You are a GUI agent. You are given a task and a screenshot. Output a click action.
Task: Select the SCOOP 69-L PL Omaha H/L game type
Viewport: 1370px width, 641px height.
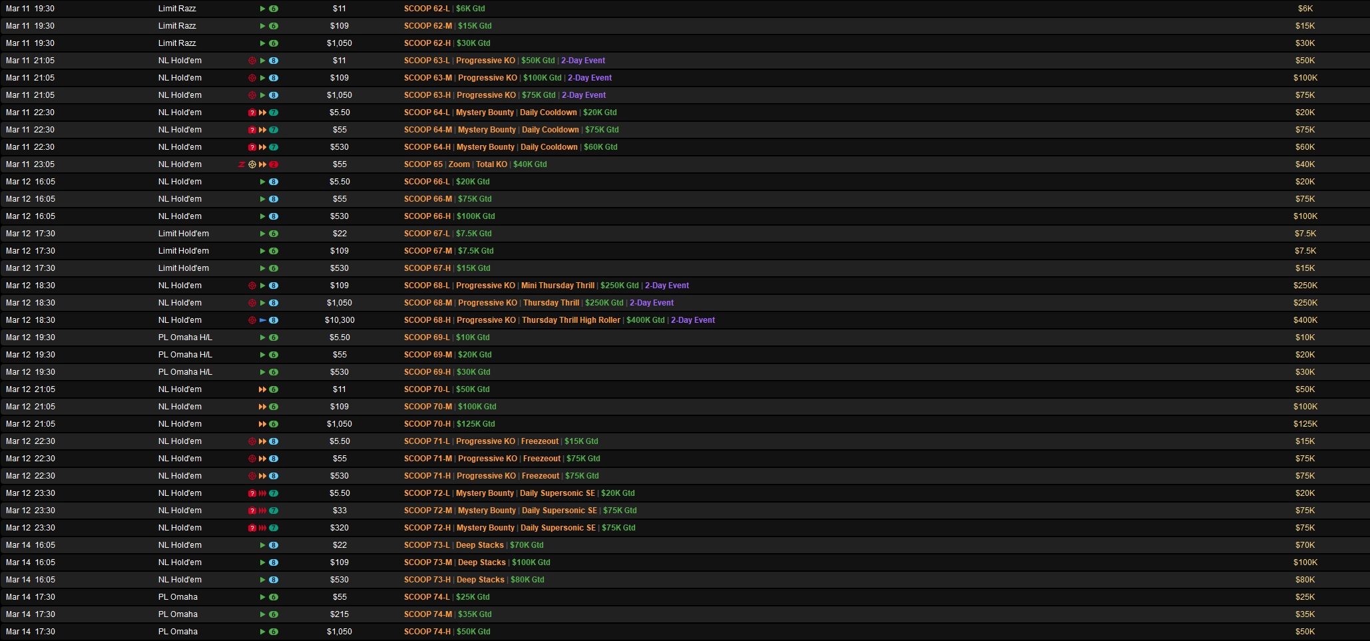(x=185, y=337)
